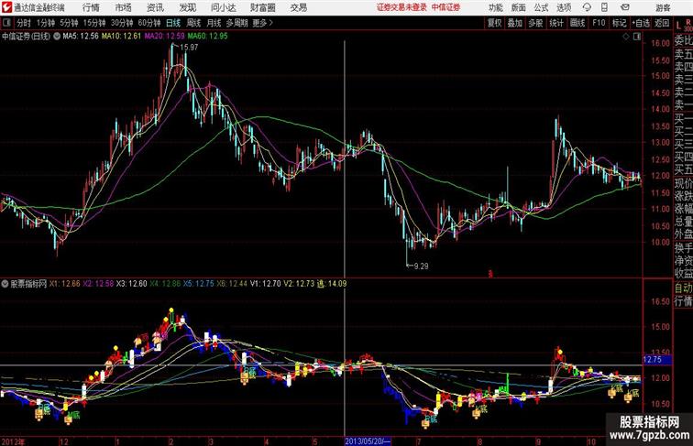
Task: Switch to 5分钟 period tab
Action: 69,23
